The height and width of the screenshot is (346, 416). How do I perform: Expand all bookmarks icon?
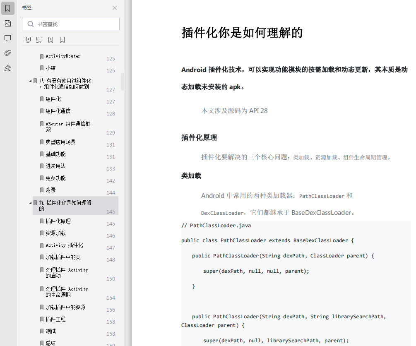click(x=28, y=40)
